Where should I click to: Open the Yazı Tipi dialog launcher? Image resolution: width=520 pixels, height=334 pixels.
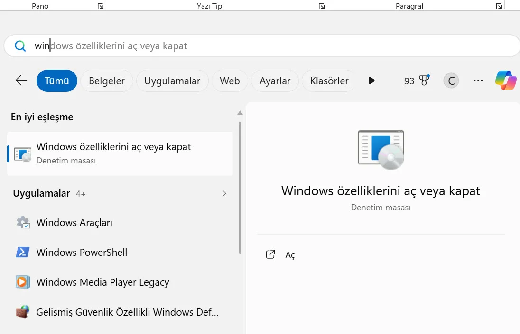click(321, 6)
